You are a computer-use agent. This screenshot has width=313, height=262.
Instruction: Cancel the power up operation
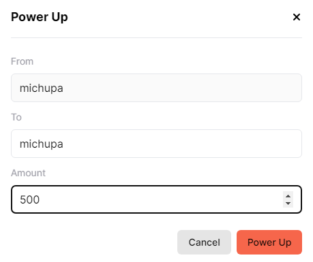(x=204, y=242)
